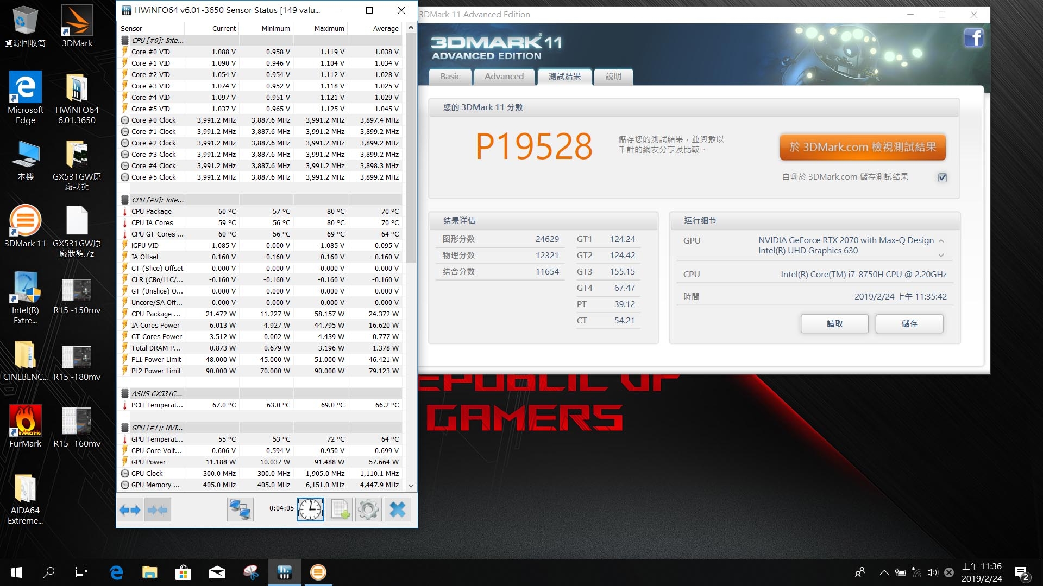Open 3DMark 11 taskbar button
Screen dimensions: 1043x586
coord(318,572)
